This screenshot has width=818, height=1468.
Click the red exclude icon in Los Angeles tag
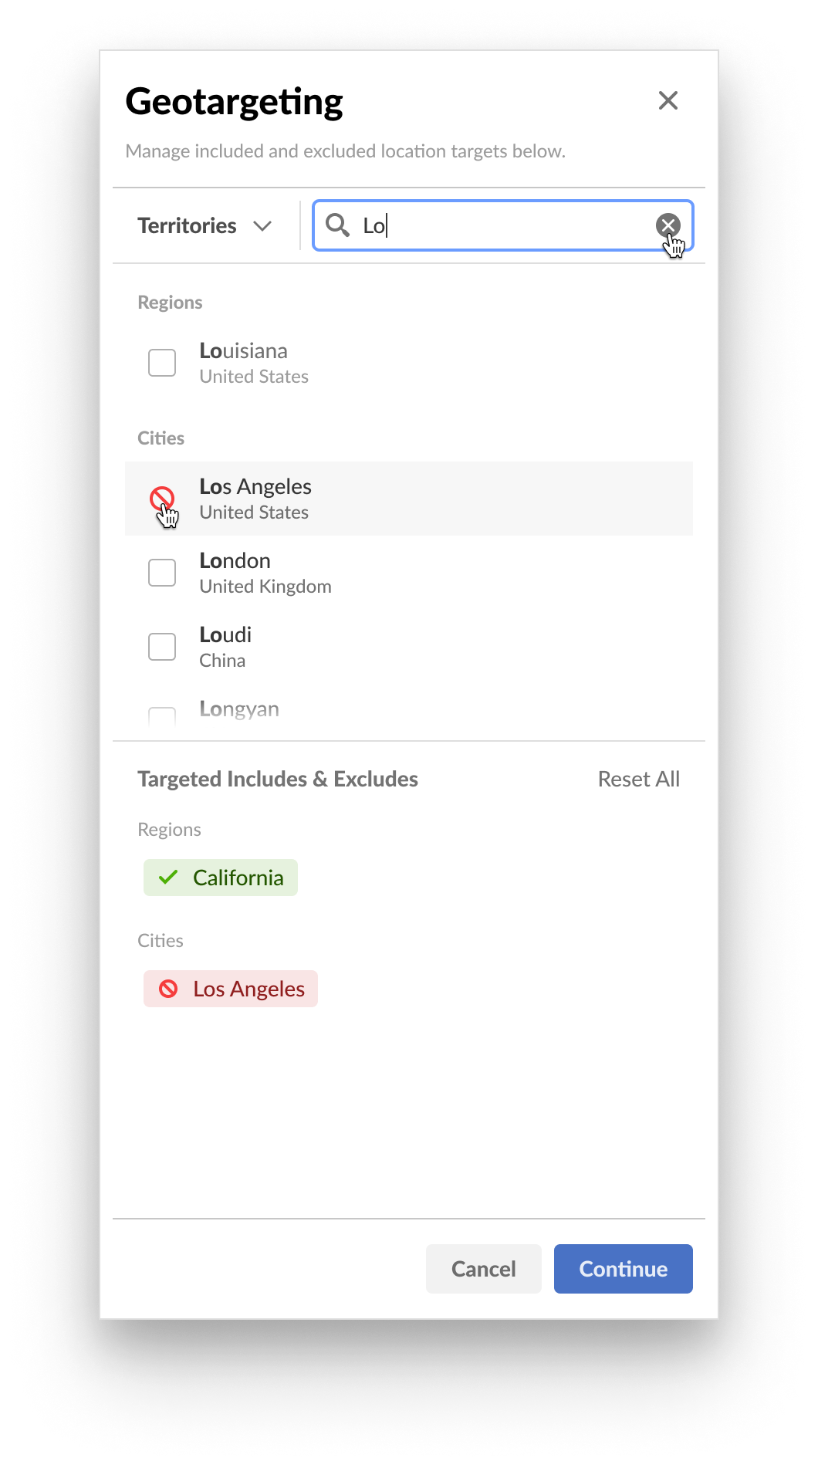[x=168, y=989]
